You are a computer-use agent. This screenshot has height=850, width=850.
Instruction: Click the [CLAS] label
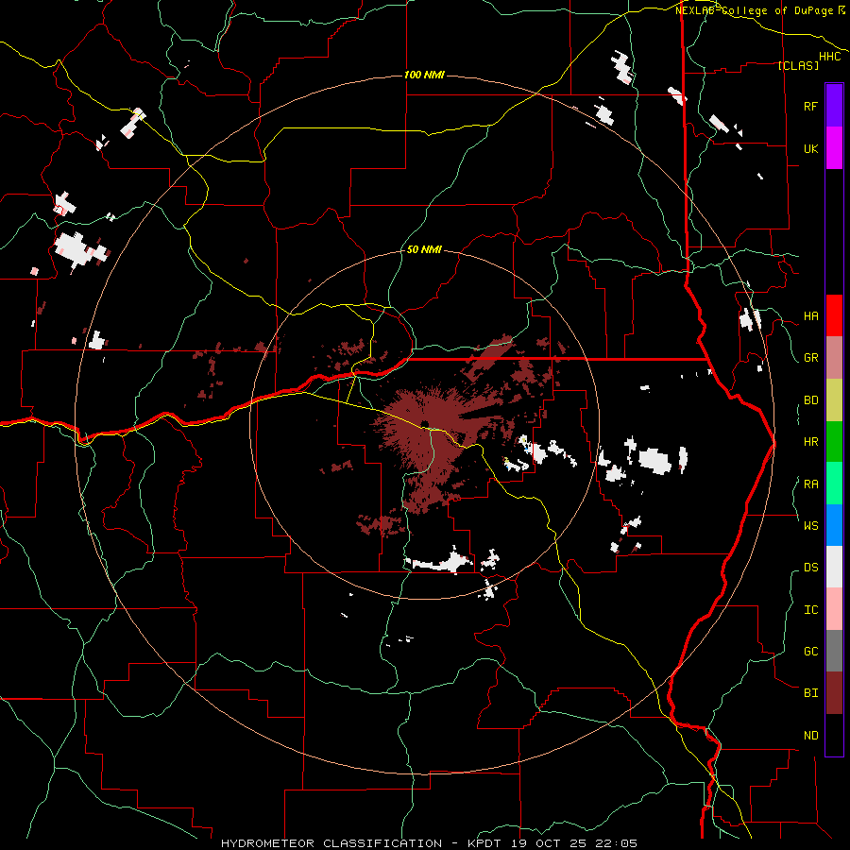point(798,65)
